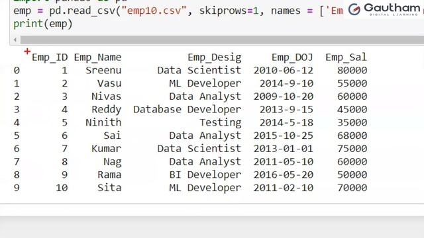
Task: Click the salary value 80000
Action: [x=352, y=70]
